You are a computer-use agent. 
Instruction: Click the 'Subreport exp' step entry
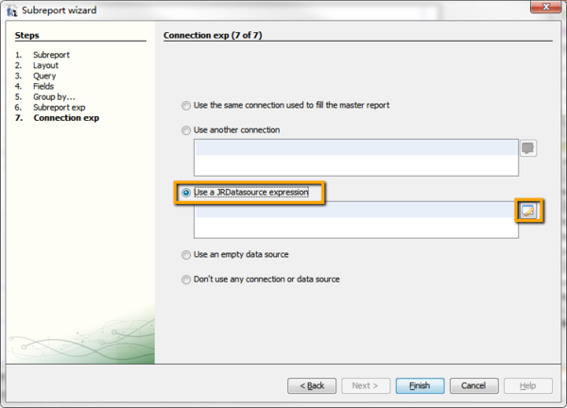[59, 107]
